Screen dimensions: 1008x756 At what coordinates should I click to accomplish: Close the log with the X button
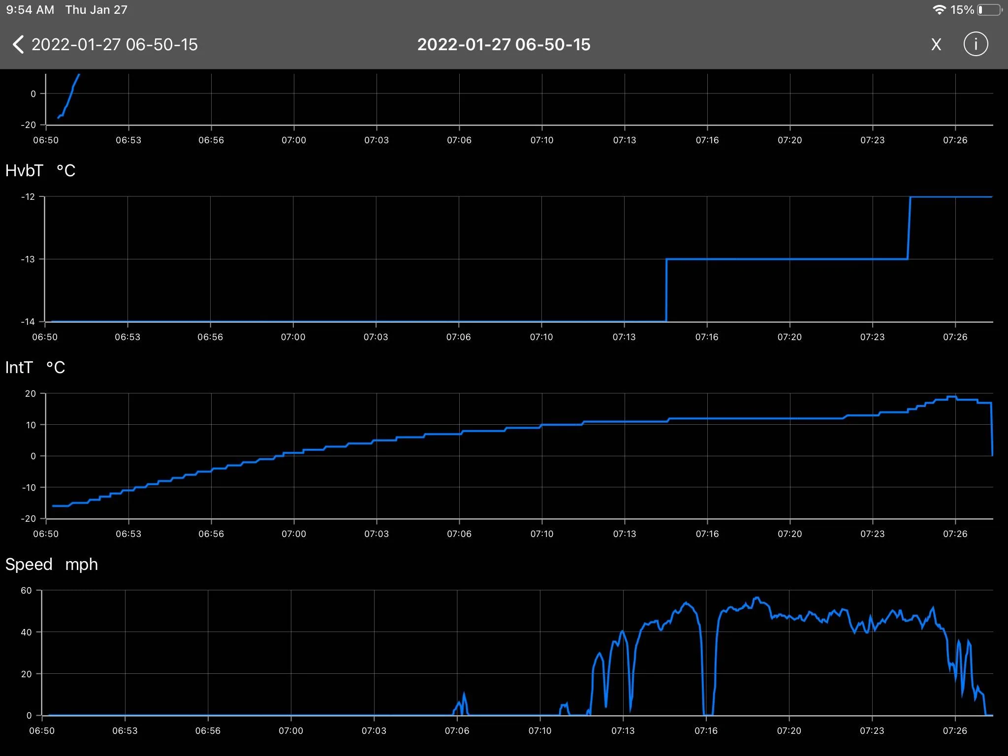(936, 45)
